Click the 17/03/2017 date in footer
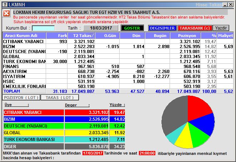Viewport: 236px width, 162px height. coord(93,153)
